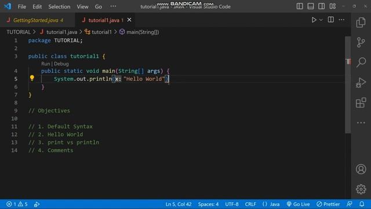Click "package TUTORIAL;" on line 1
Image resolution: width=371 pixels, height=209 pixels.
pyautogui.click(x=56, y=41)
